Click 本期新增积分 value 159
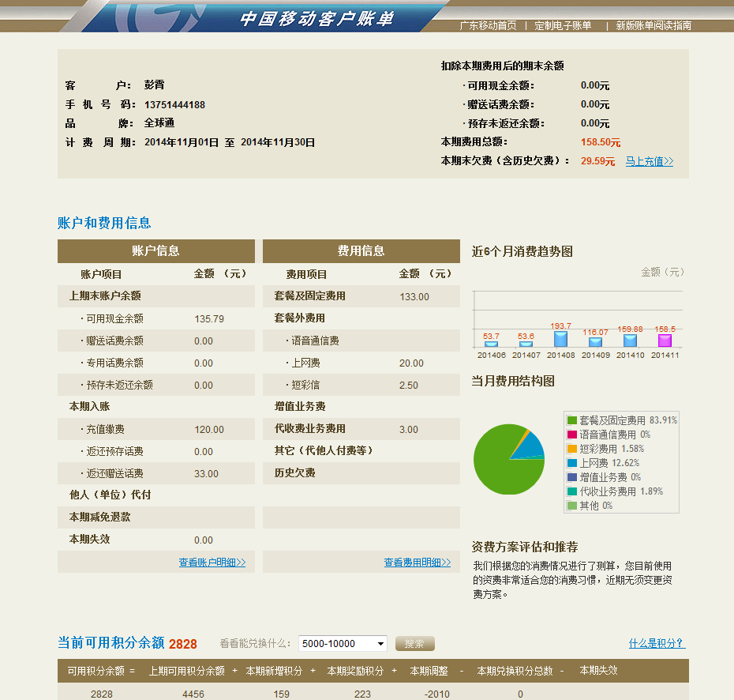The height and width of the screenshot is (700, 734). pos(281,694)
